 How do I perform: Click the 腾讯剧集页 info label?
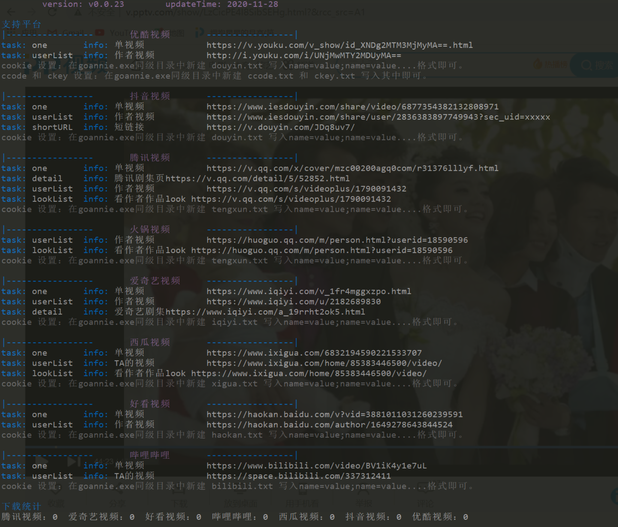tap(140, 178)
